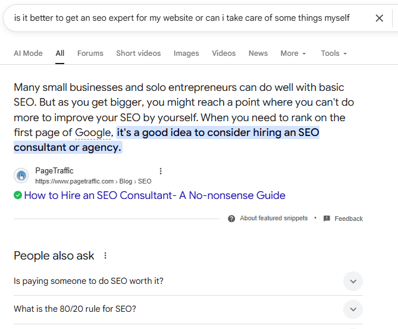This screenshot has width=398, height=329.
Task: Open the three-dot menu next to PageTraffic
Action: point(160,171)
